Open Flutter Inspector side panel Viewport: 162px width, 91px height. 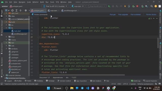pos(160,17)
